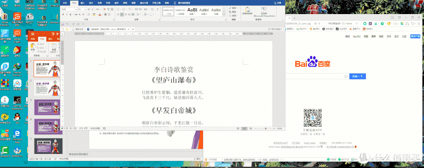Open the File tab in Word
424x168 pixels.
(x=65, y=3)
